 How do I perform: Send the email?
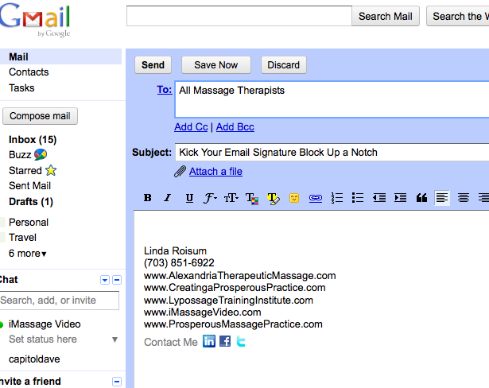(x=153, y=65)
